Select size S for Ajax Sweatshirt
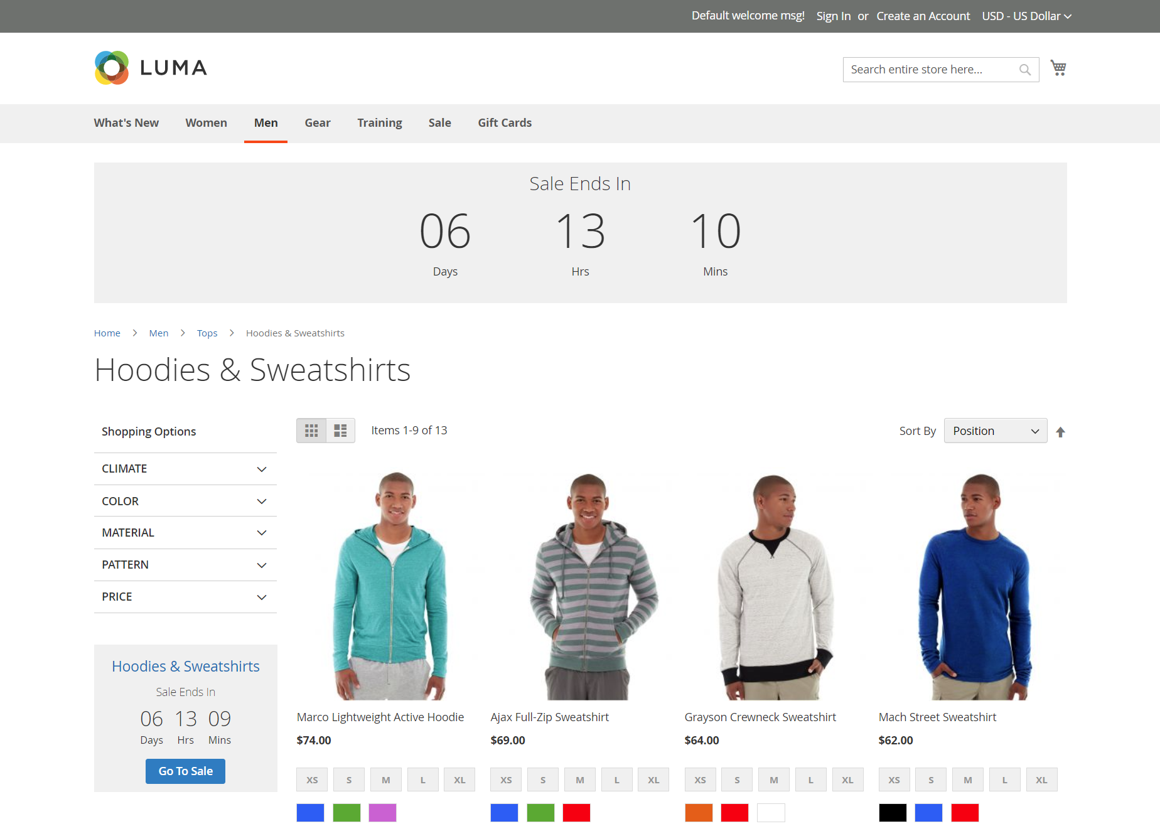This screenshot has height=836, width=1160. point(543,780)
